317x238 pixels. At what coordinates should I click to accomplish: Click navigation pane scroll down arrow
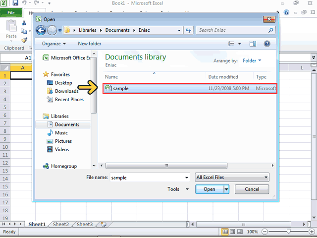(x=94, y=166)
